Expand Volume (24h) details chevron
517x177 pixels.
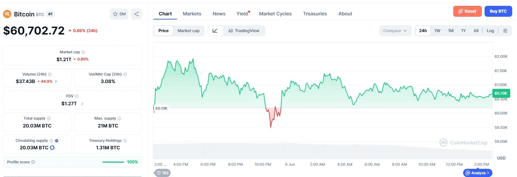pyautogui.click(x=56, y=81)
